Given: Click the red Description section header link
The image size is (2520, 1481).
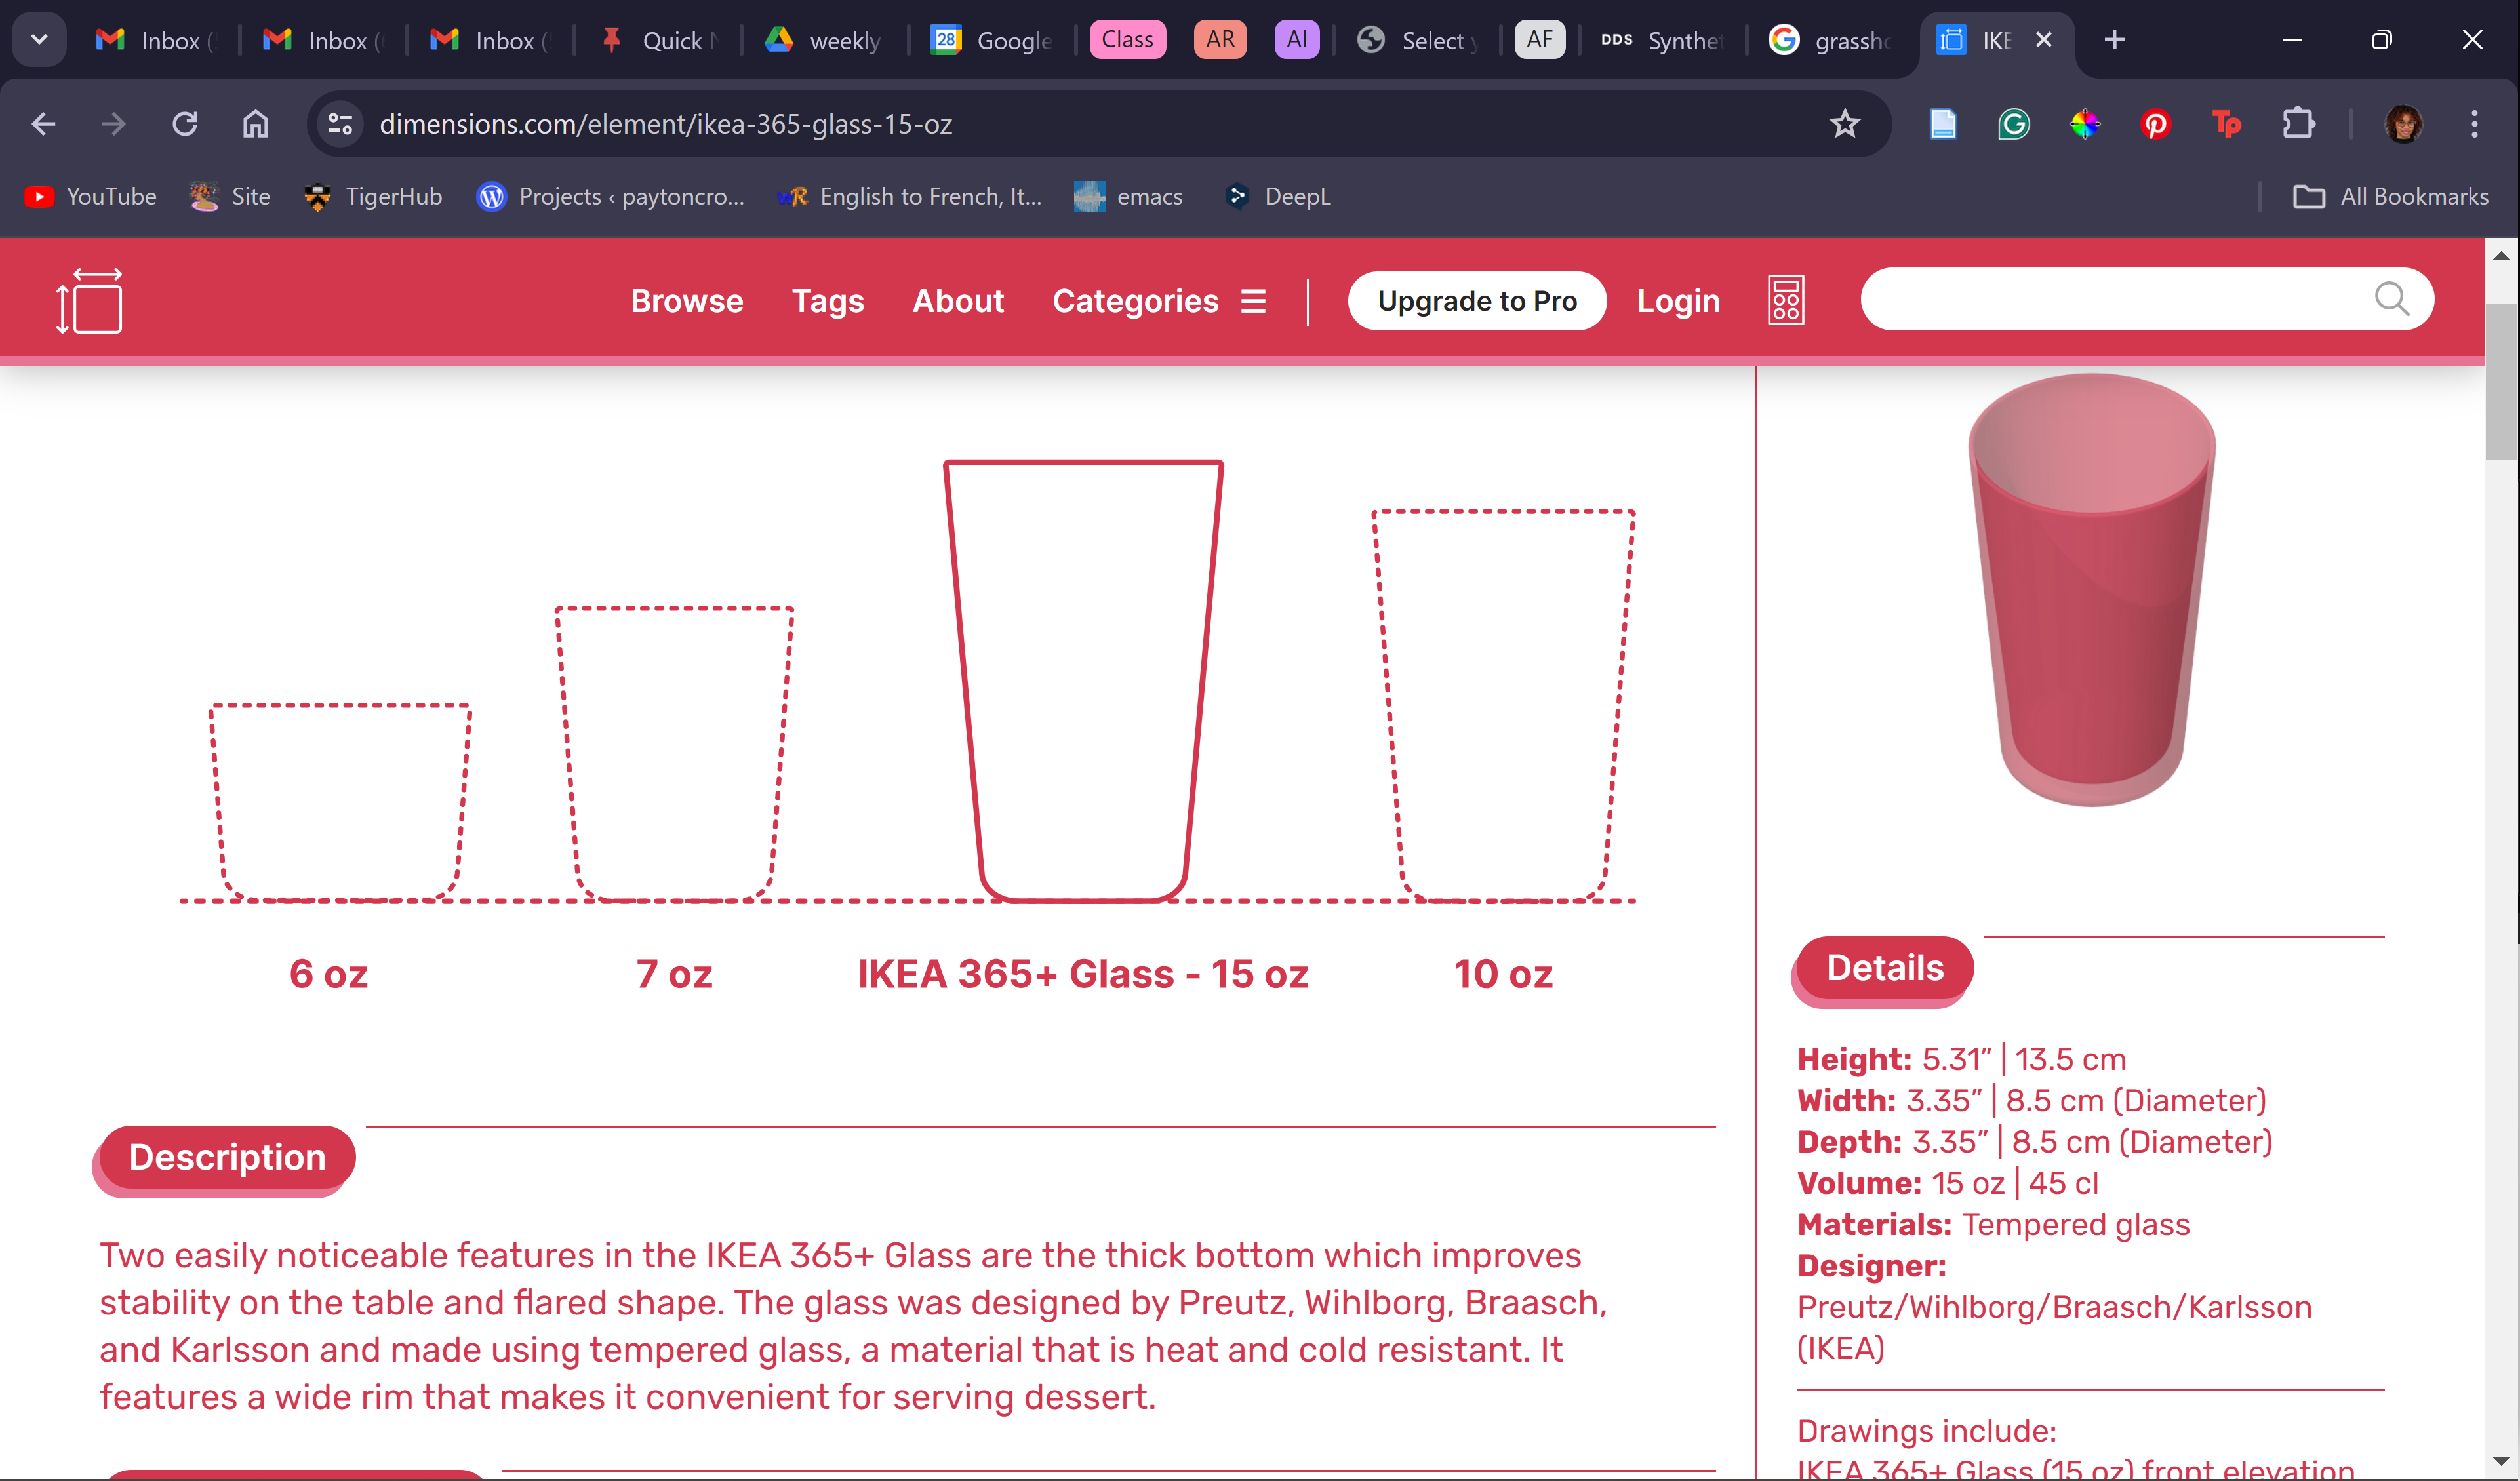Looking at the screenshot, I should tap(226, 1158).
